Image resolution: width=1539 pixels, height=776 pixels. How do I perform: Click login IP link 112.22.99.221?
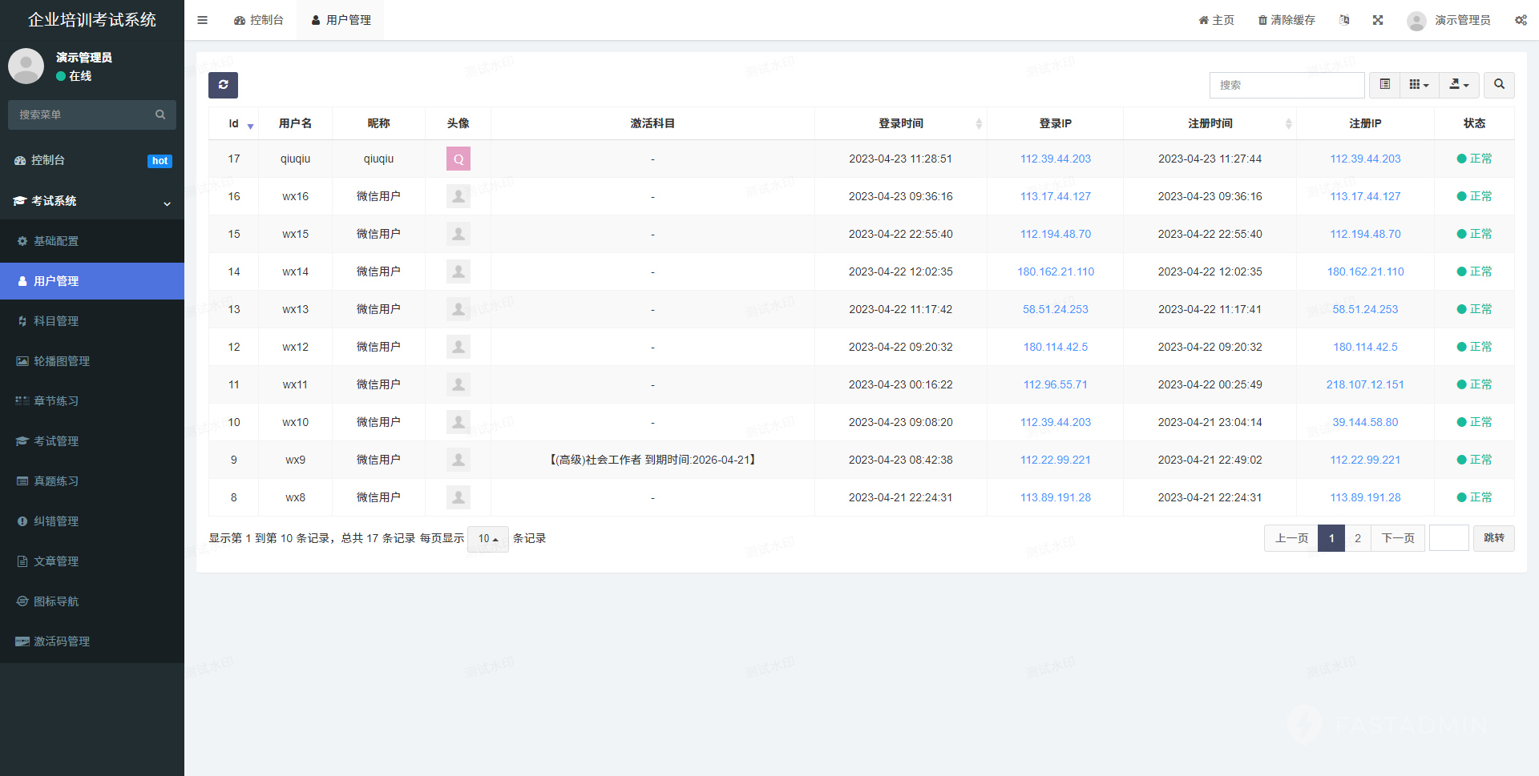pos(1055,460)
